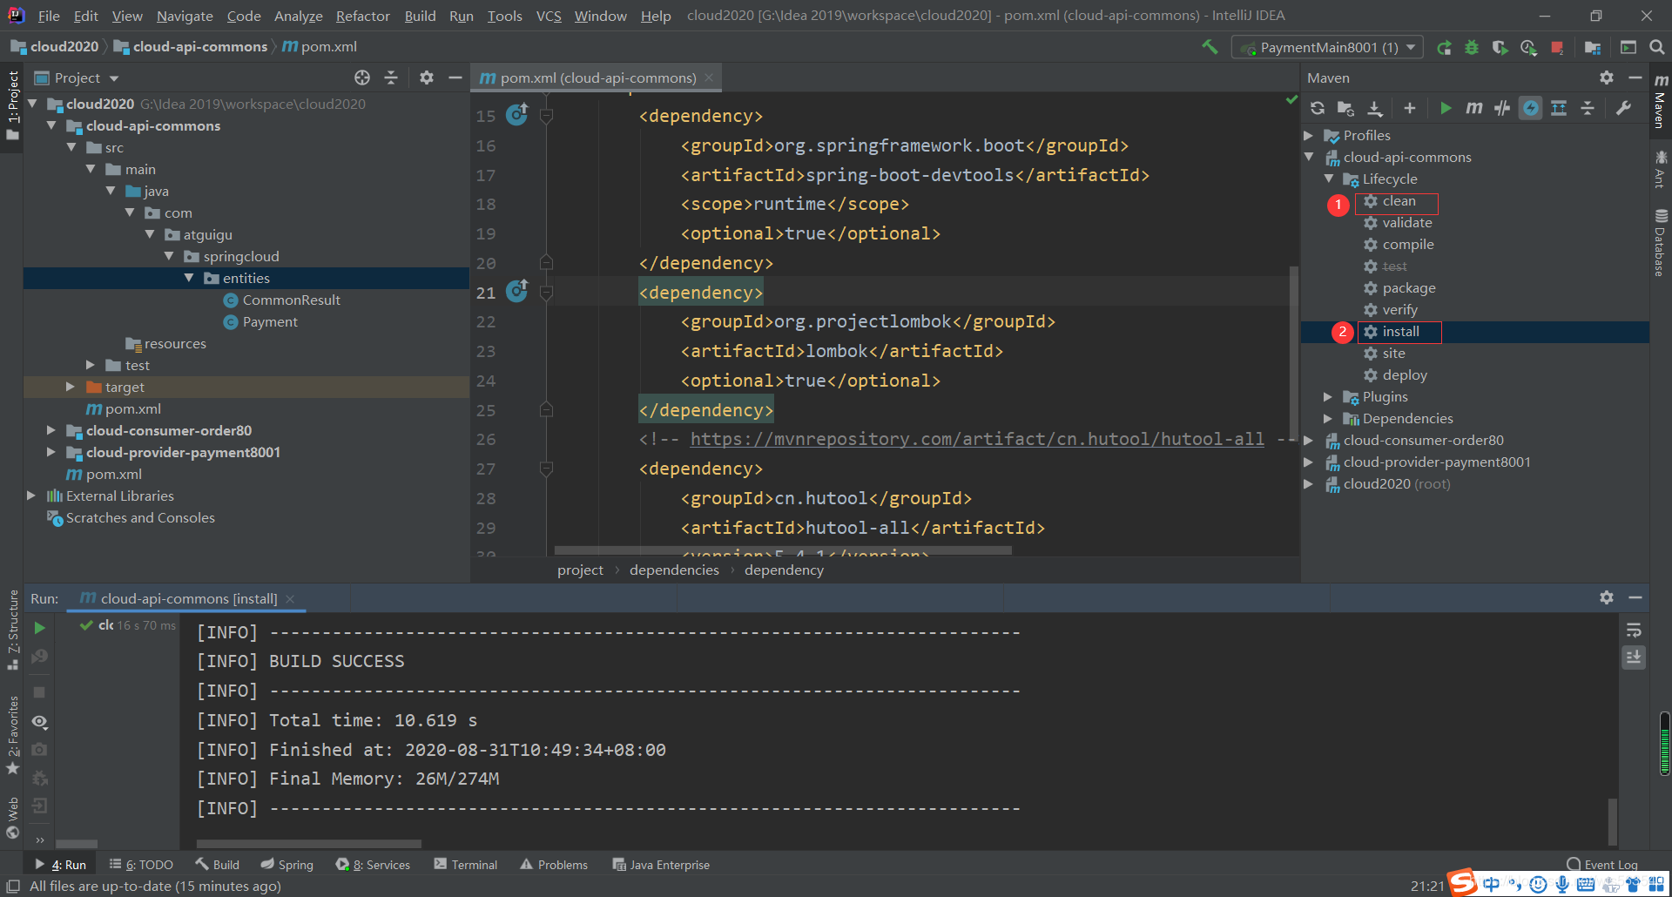The width and height of the screenshot is (1672, 897).
Task: Expand the target folder
Action: (x=71, y=387)
